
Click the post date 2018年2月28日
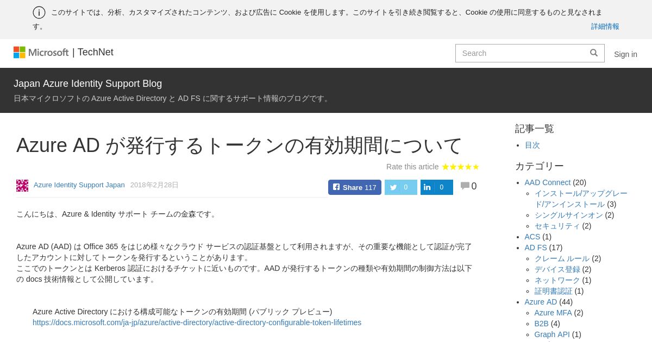154,185
